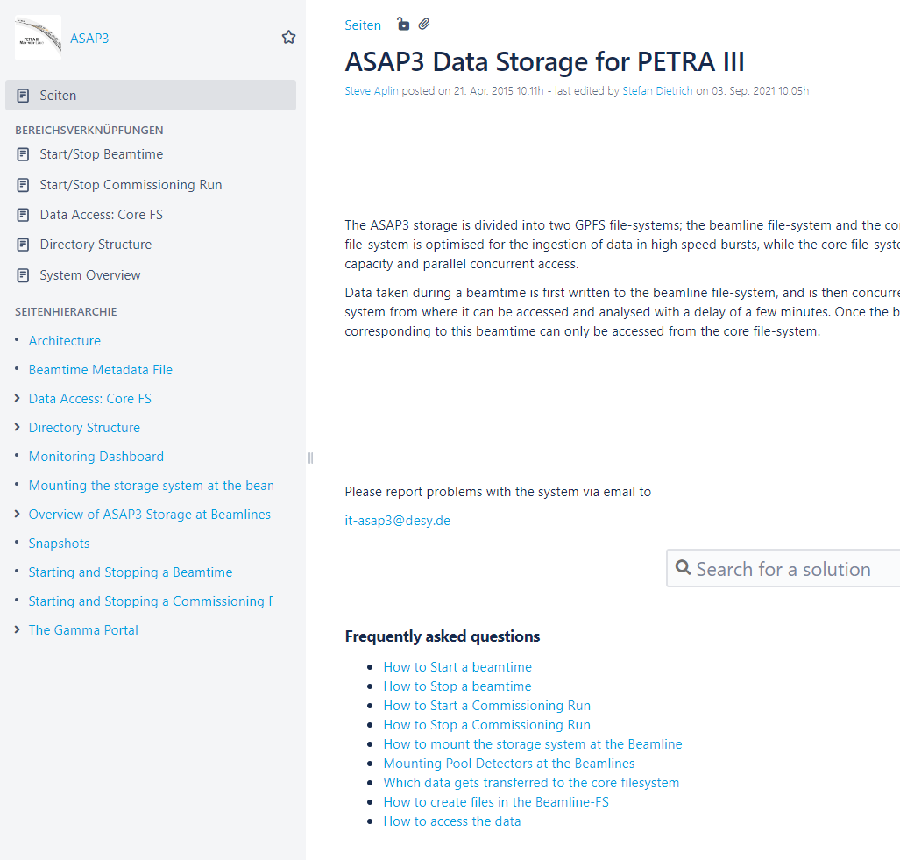900x860 pixels.
Task: Click the search magnifier icon
Action: [x=684, y=569]
